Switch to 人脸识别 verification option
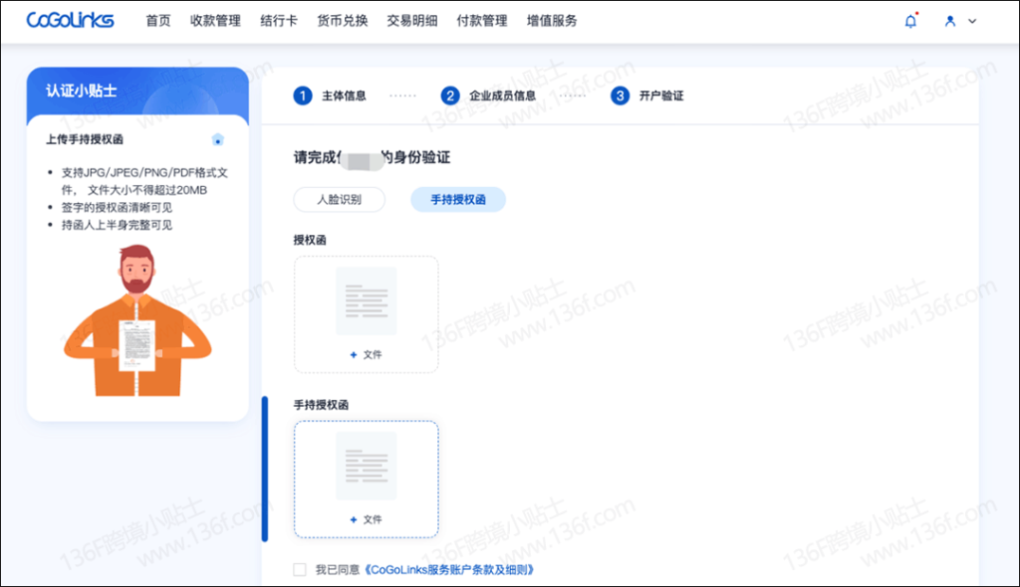 coord(339,199)
